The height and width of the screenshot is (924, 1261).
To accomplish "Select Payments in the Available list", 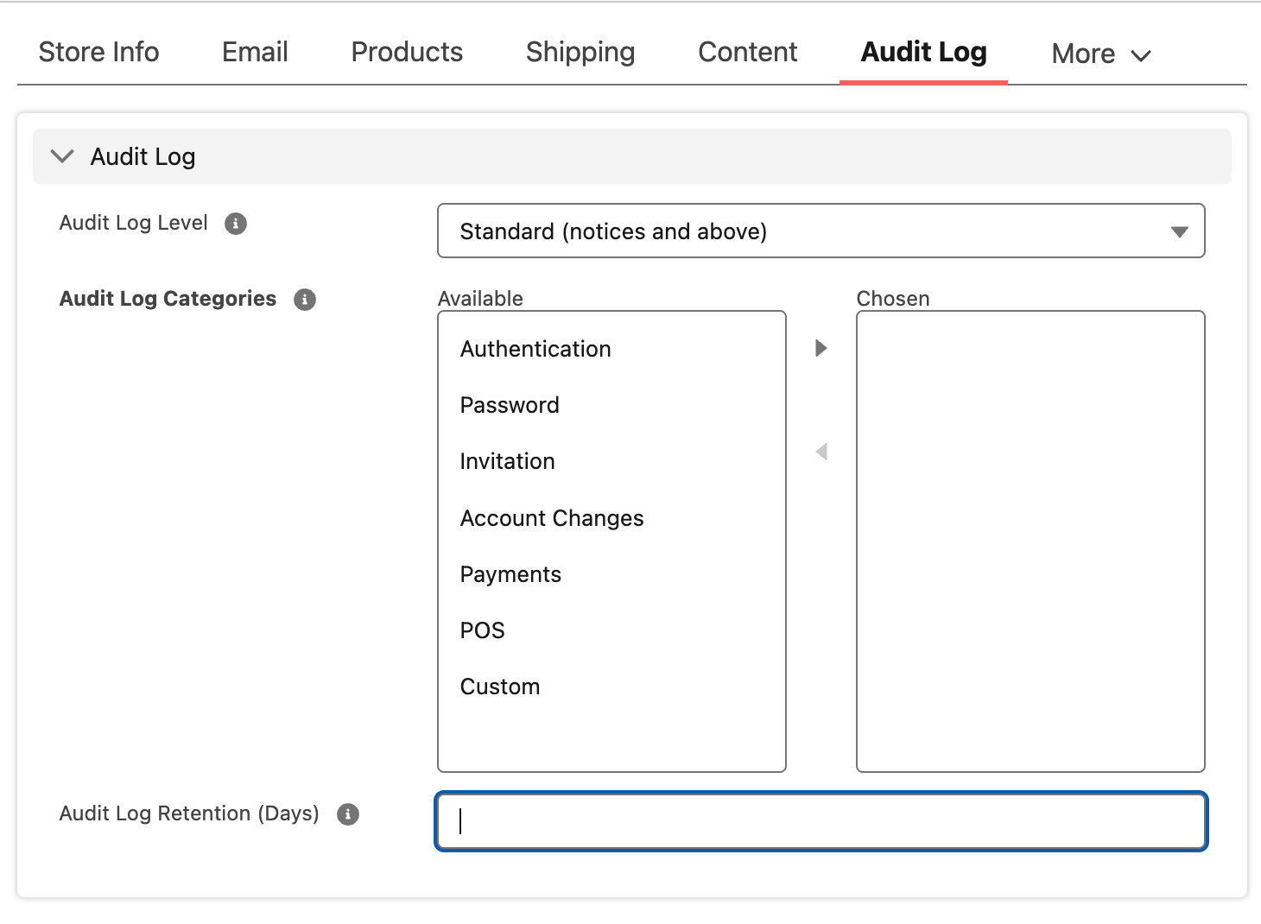I will [510, 574].
